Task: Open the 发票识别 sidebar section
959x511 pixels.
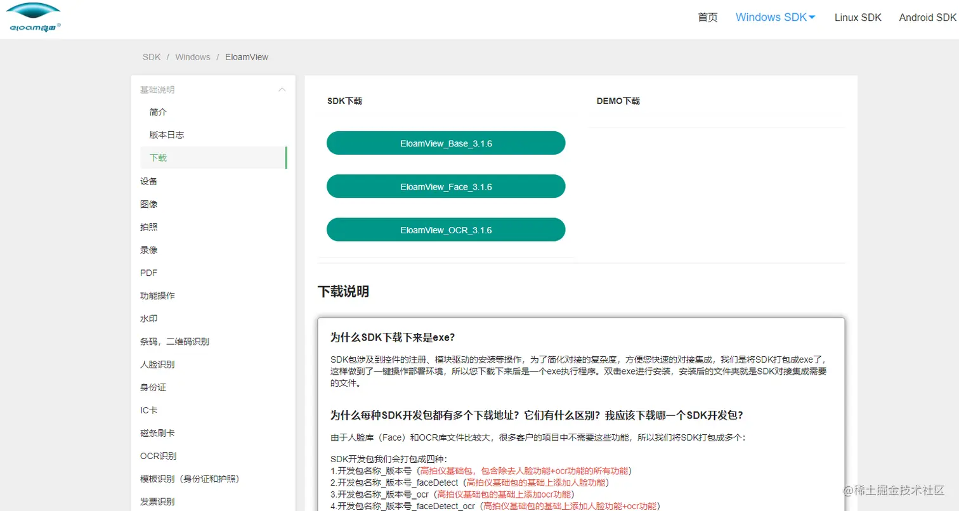Action: [157, 501]
